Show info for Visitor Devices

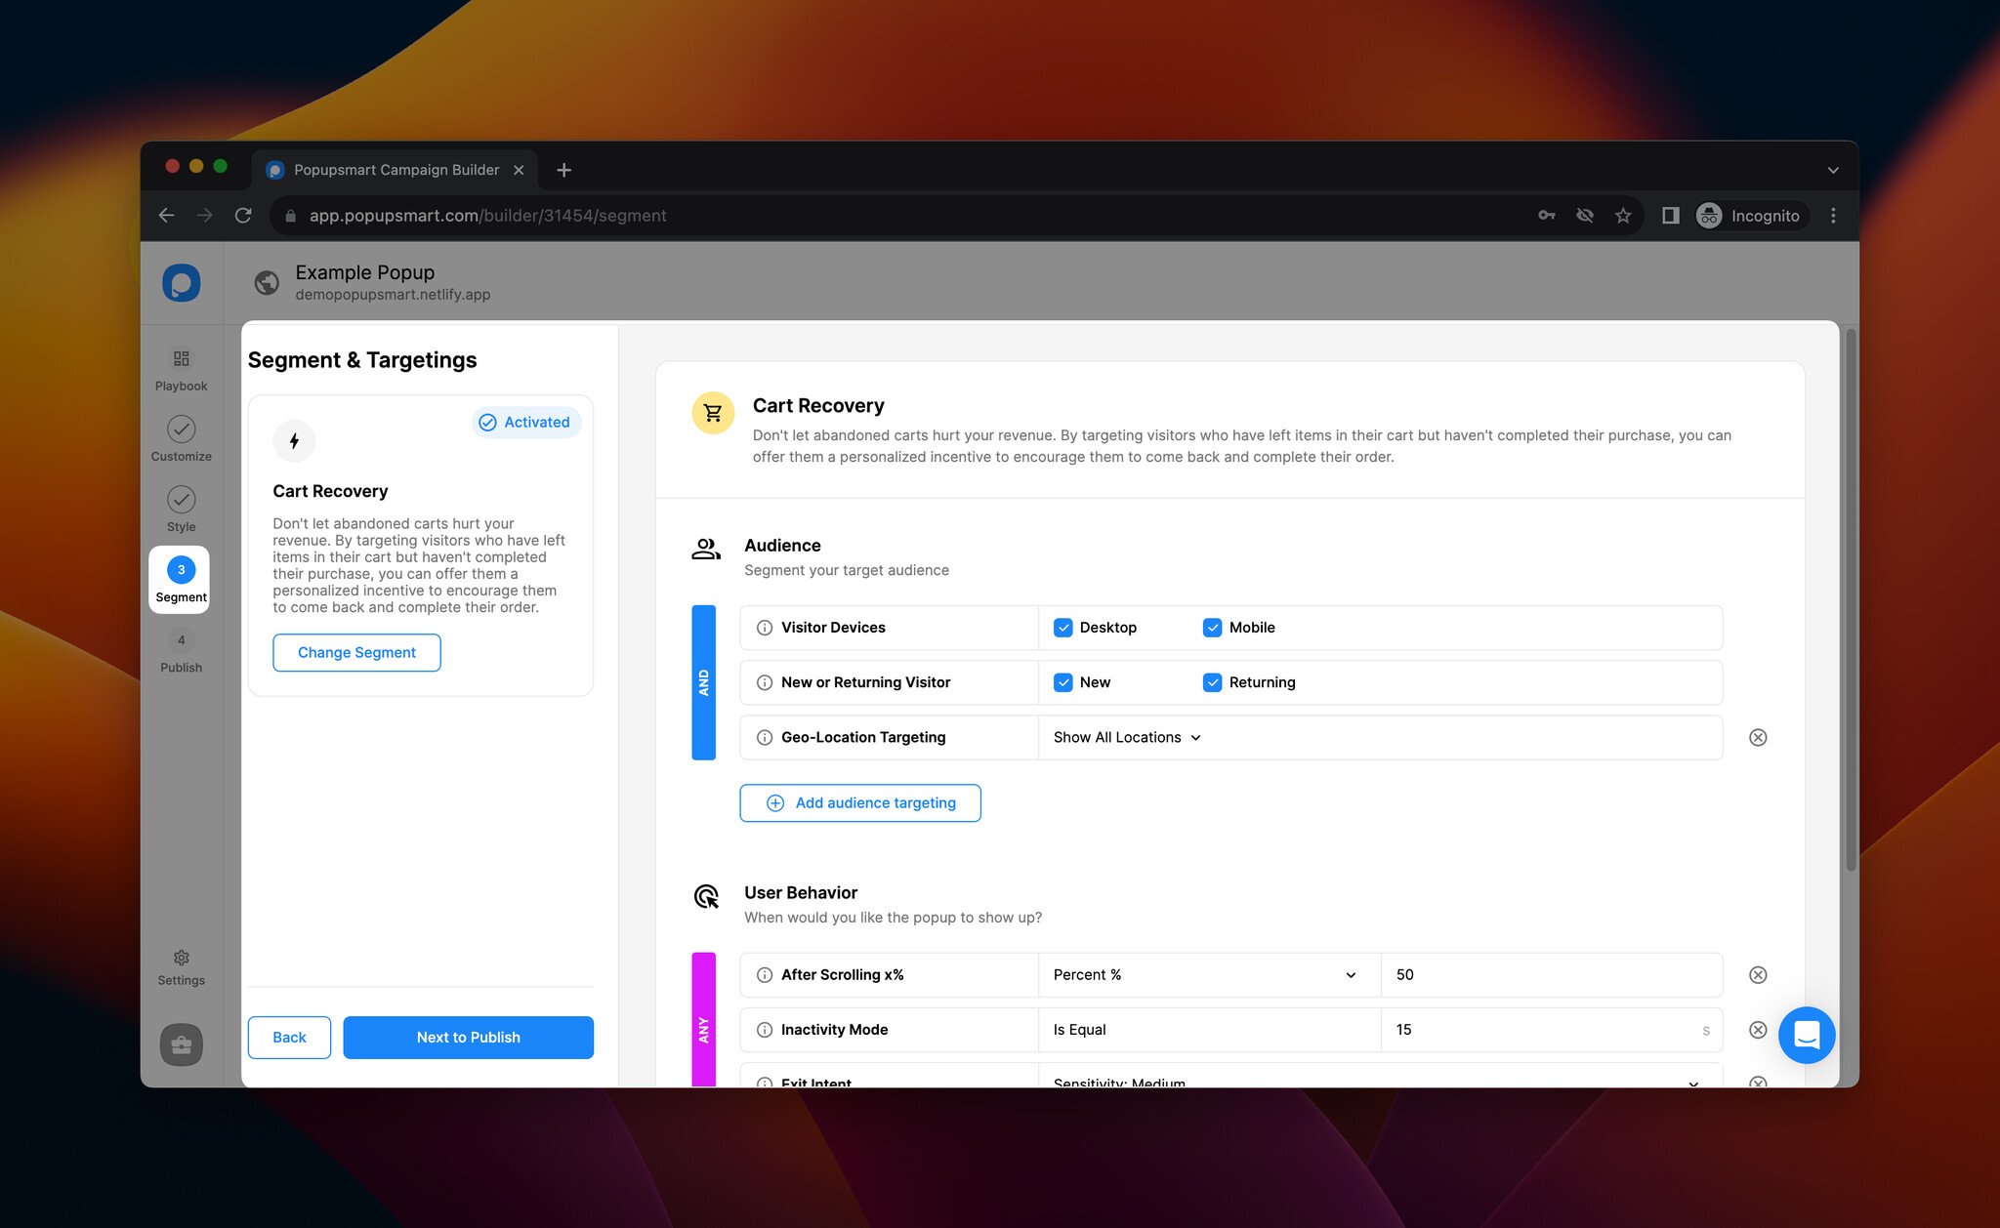coord(765,628)
